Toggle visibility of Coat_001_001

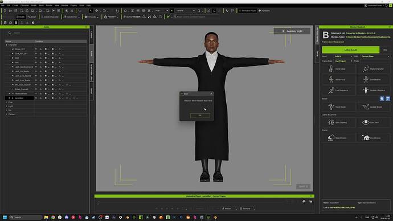pyautogui.click(x=36, y=54)
